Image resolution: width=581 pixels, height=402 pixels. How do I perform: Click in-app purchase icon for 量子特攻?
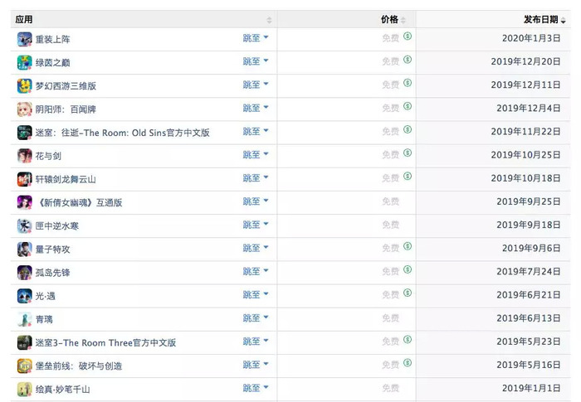click(x=408, y=248)
